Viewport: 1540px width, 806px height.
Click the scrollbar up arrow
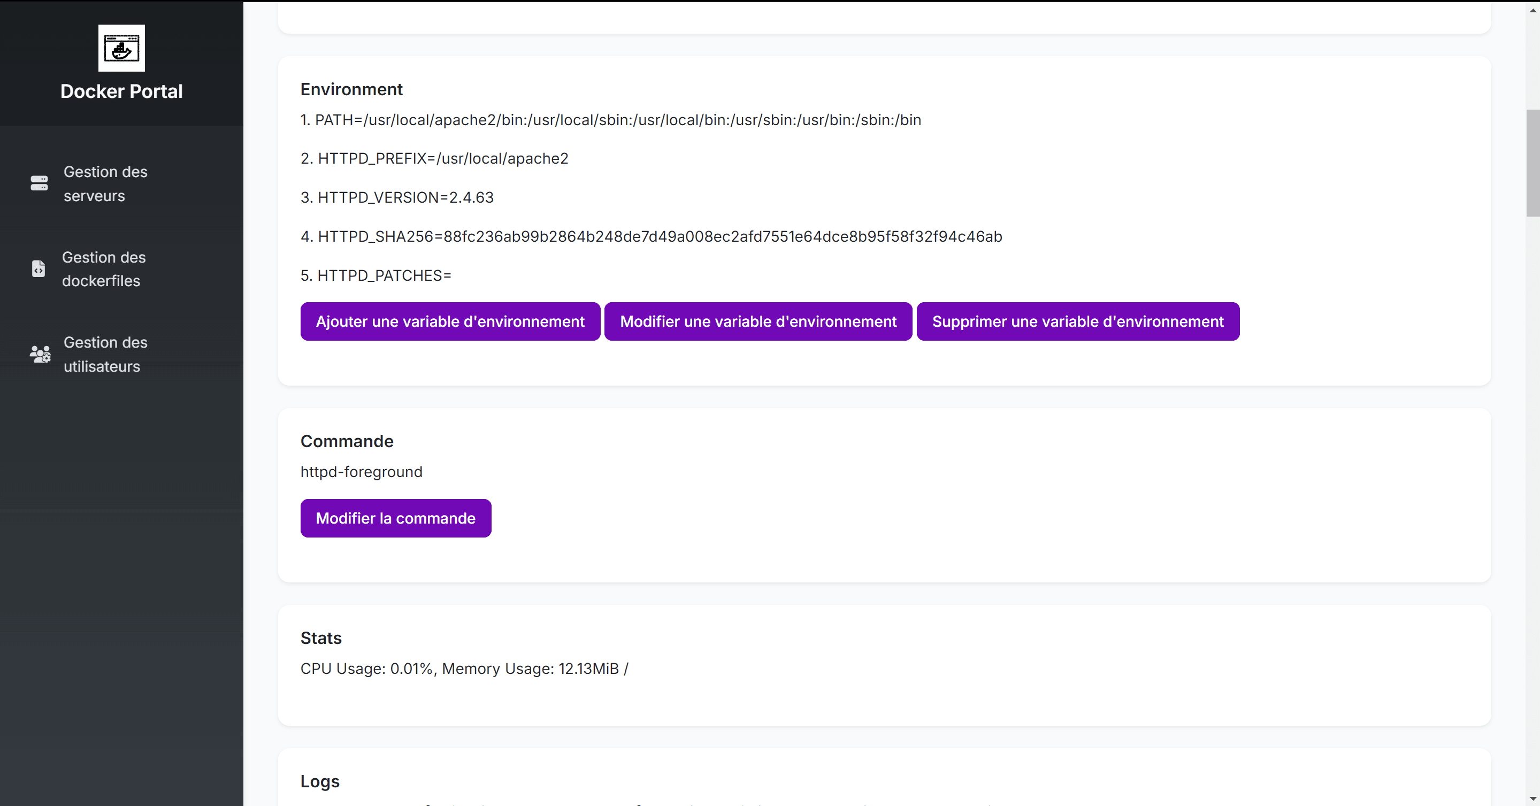coord(1533,10)
